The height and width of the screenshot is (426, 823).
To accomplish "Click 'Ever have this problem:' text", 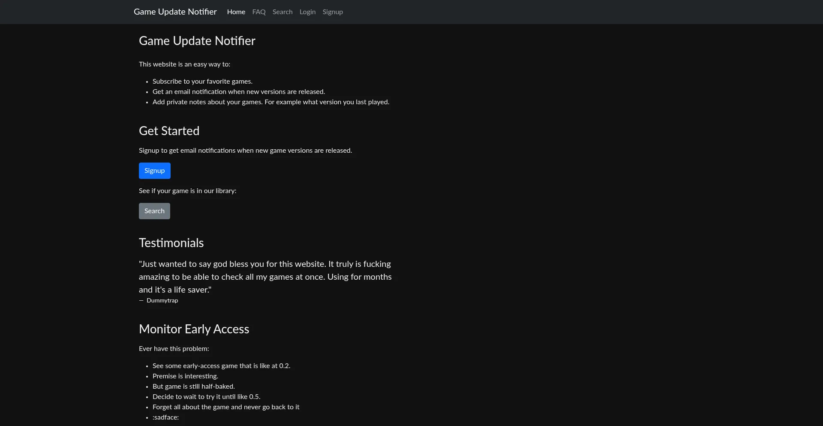I will [x=174, y=349].
